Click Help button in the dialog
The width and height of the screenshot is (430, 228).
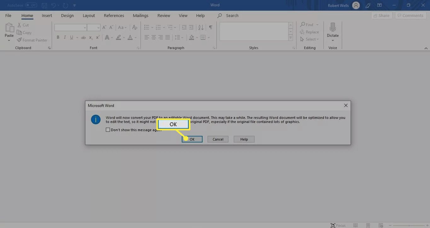pyautogui.click(x=244, y=139)
